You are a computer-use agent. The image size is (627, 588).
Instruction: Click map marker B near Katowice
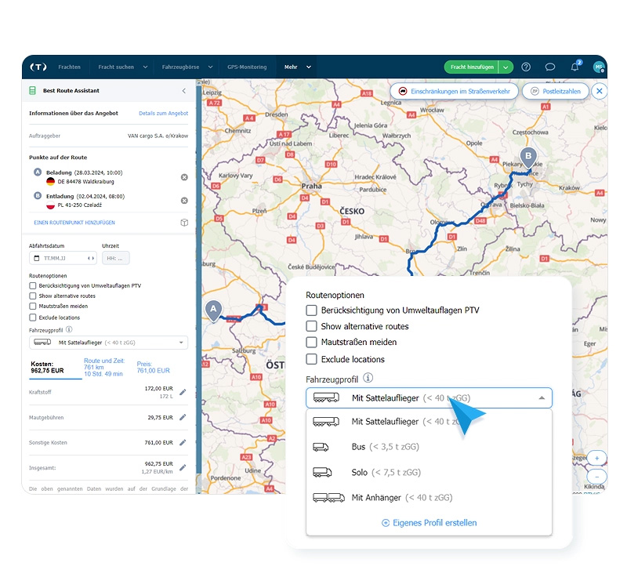(x=528, y=158)
